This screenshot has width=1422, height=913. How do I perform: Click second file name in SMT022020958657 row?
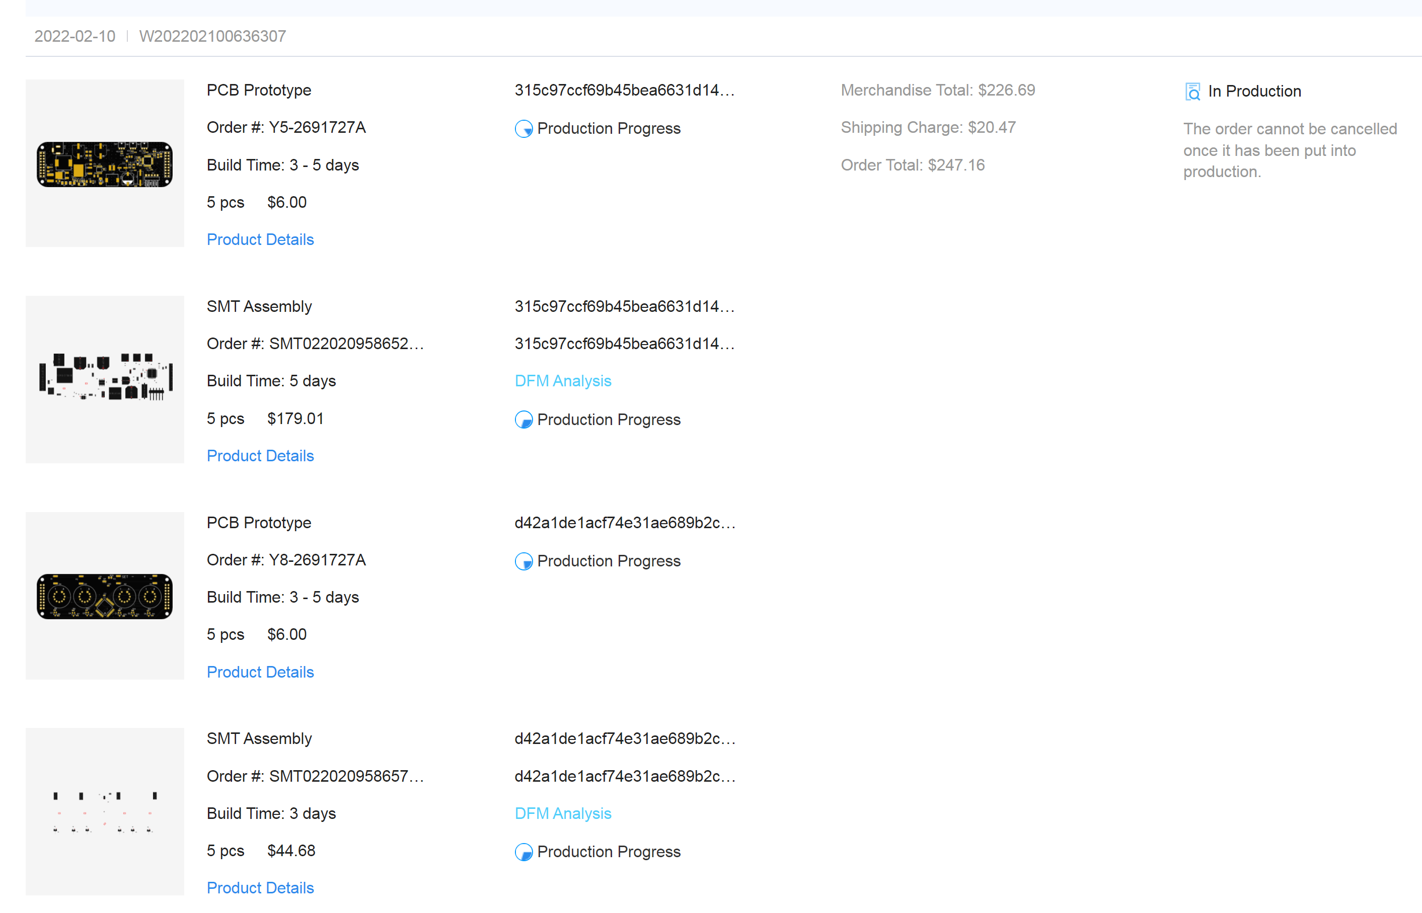tap(625, 777)
